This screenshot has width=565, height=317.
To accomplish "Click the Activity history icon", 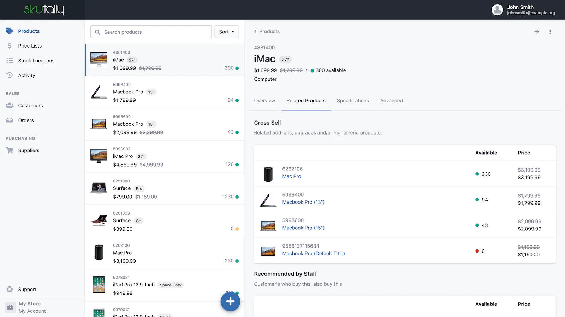I will (10, 75).
